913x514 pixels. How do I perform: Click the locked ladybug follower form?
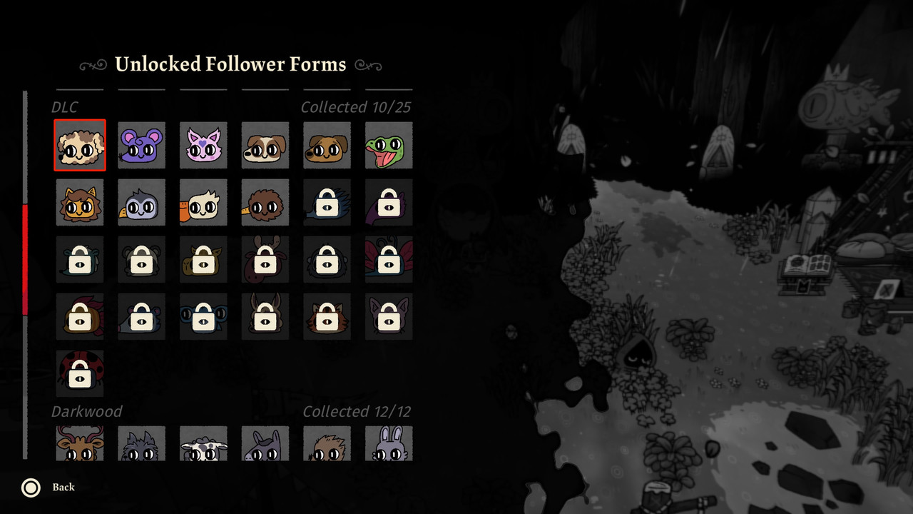[x=80, y=373]
